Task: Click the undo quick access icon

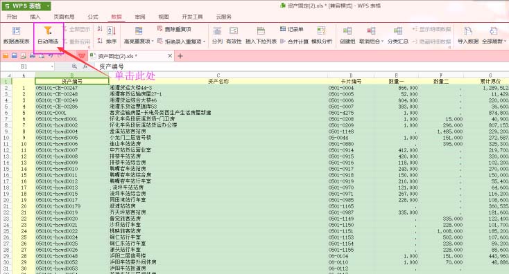Action: click(51, 56)
